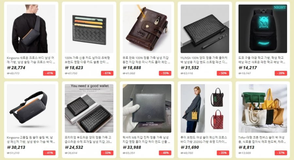Open the Titfor canvas bag title link
Viewport: 294px width, 160px height.
point(262,139)
